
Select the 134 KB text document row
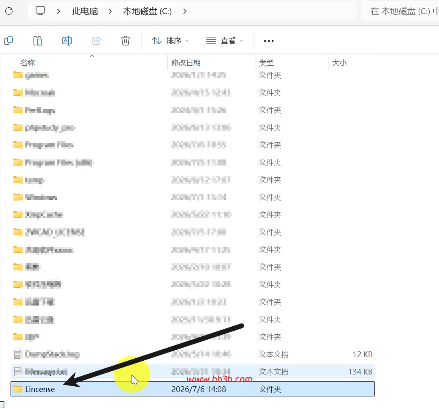(x=192, y=372)
